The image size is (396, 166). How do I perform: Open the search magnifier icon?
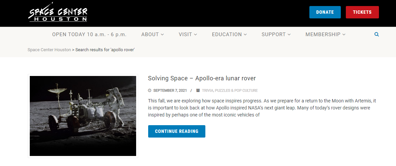[377, 34]
